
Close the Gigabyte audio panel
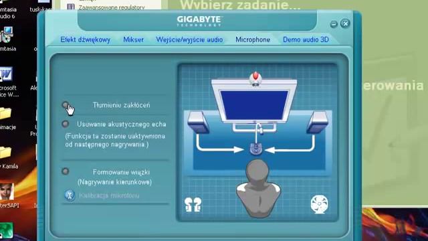[345, 23]
